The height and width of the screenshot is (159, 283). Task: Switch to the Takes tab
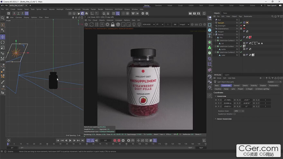[x=225, y=13]
